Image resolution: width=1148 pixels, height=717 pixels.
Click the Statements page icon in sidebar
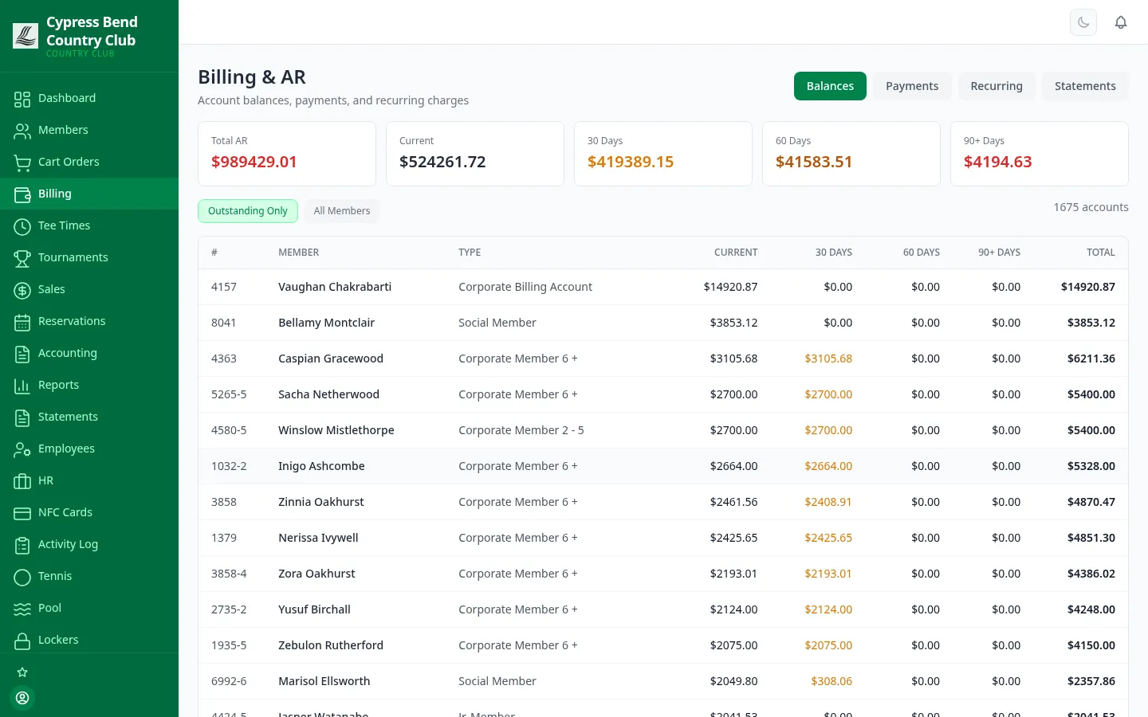coord(22,417)
